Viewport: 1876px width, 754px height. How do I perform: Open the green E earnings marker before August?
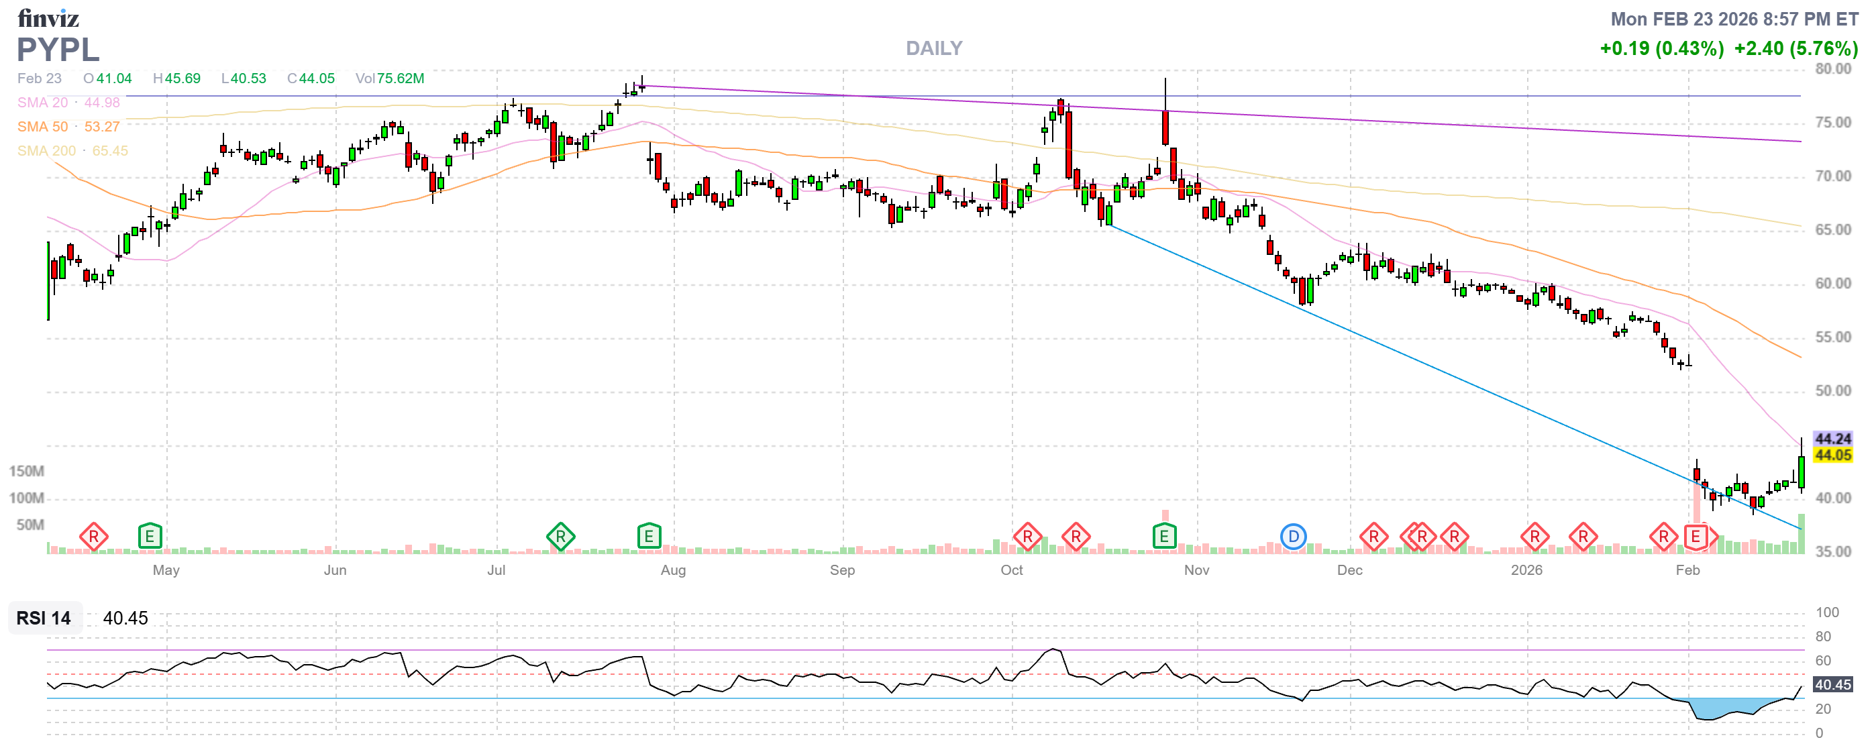tap(648, 537)
